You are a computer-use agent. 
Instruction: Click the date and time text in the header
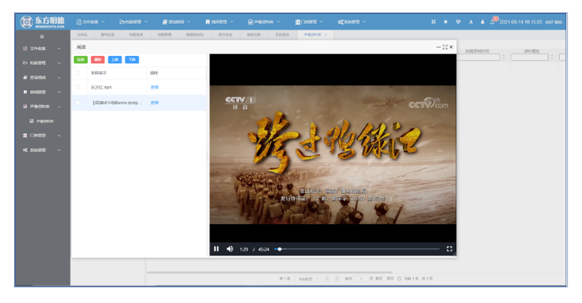tap(520, 22)
